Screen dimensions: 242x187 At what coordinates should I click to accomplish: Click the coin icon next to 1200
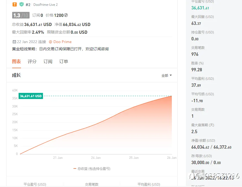click(x=66, y=15)
